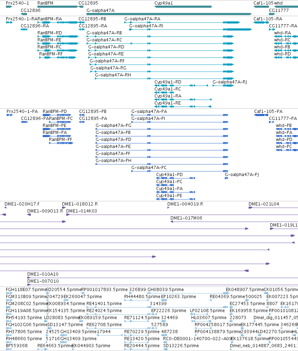
Task: Open transcript label RanBPM-RF
Action: click(x=51, y=54)
